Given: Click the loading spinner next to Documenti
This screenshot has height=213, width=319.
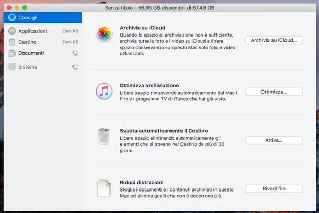Looking at the screenshot, I should pyautogui.click(x=75, y=53).
